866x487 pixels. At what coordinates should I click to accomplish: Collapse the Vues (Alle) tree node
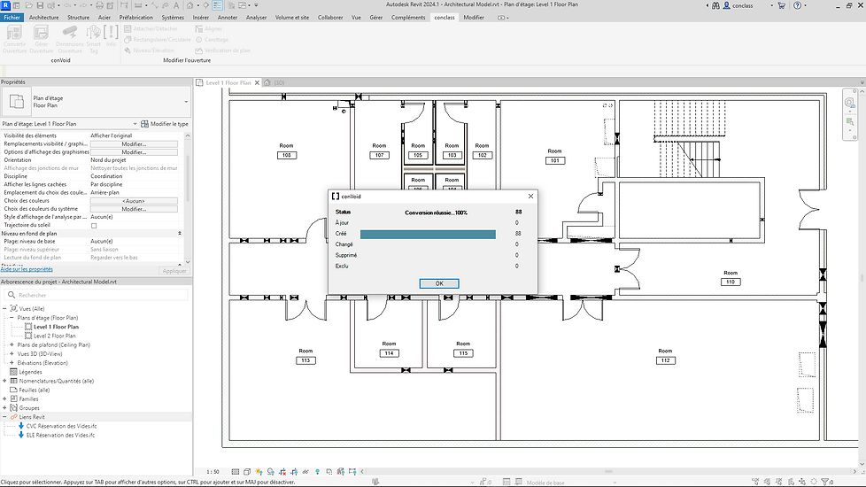click(5, 309)
